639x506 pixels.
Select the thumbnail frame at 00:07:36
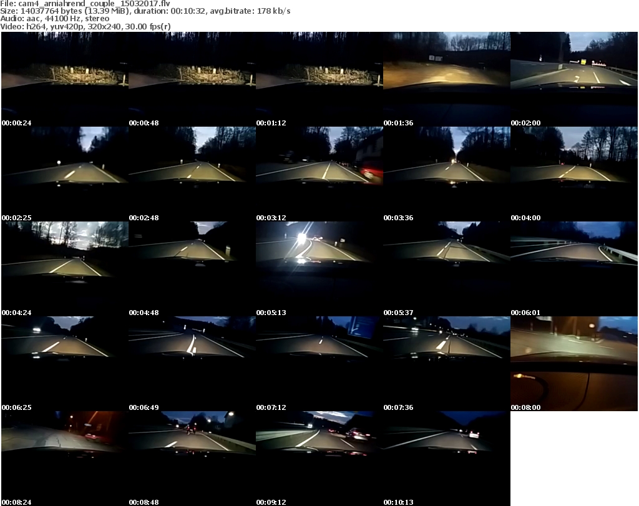point(447,364)
